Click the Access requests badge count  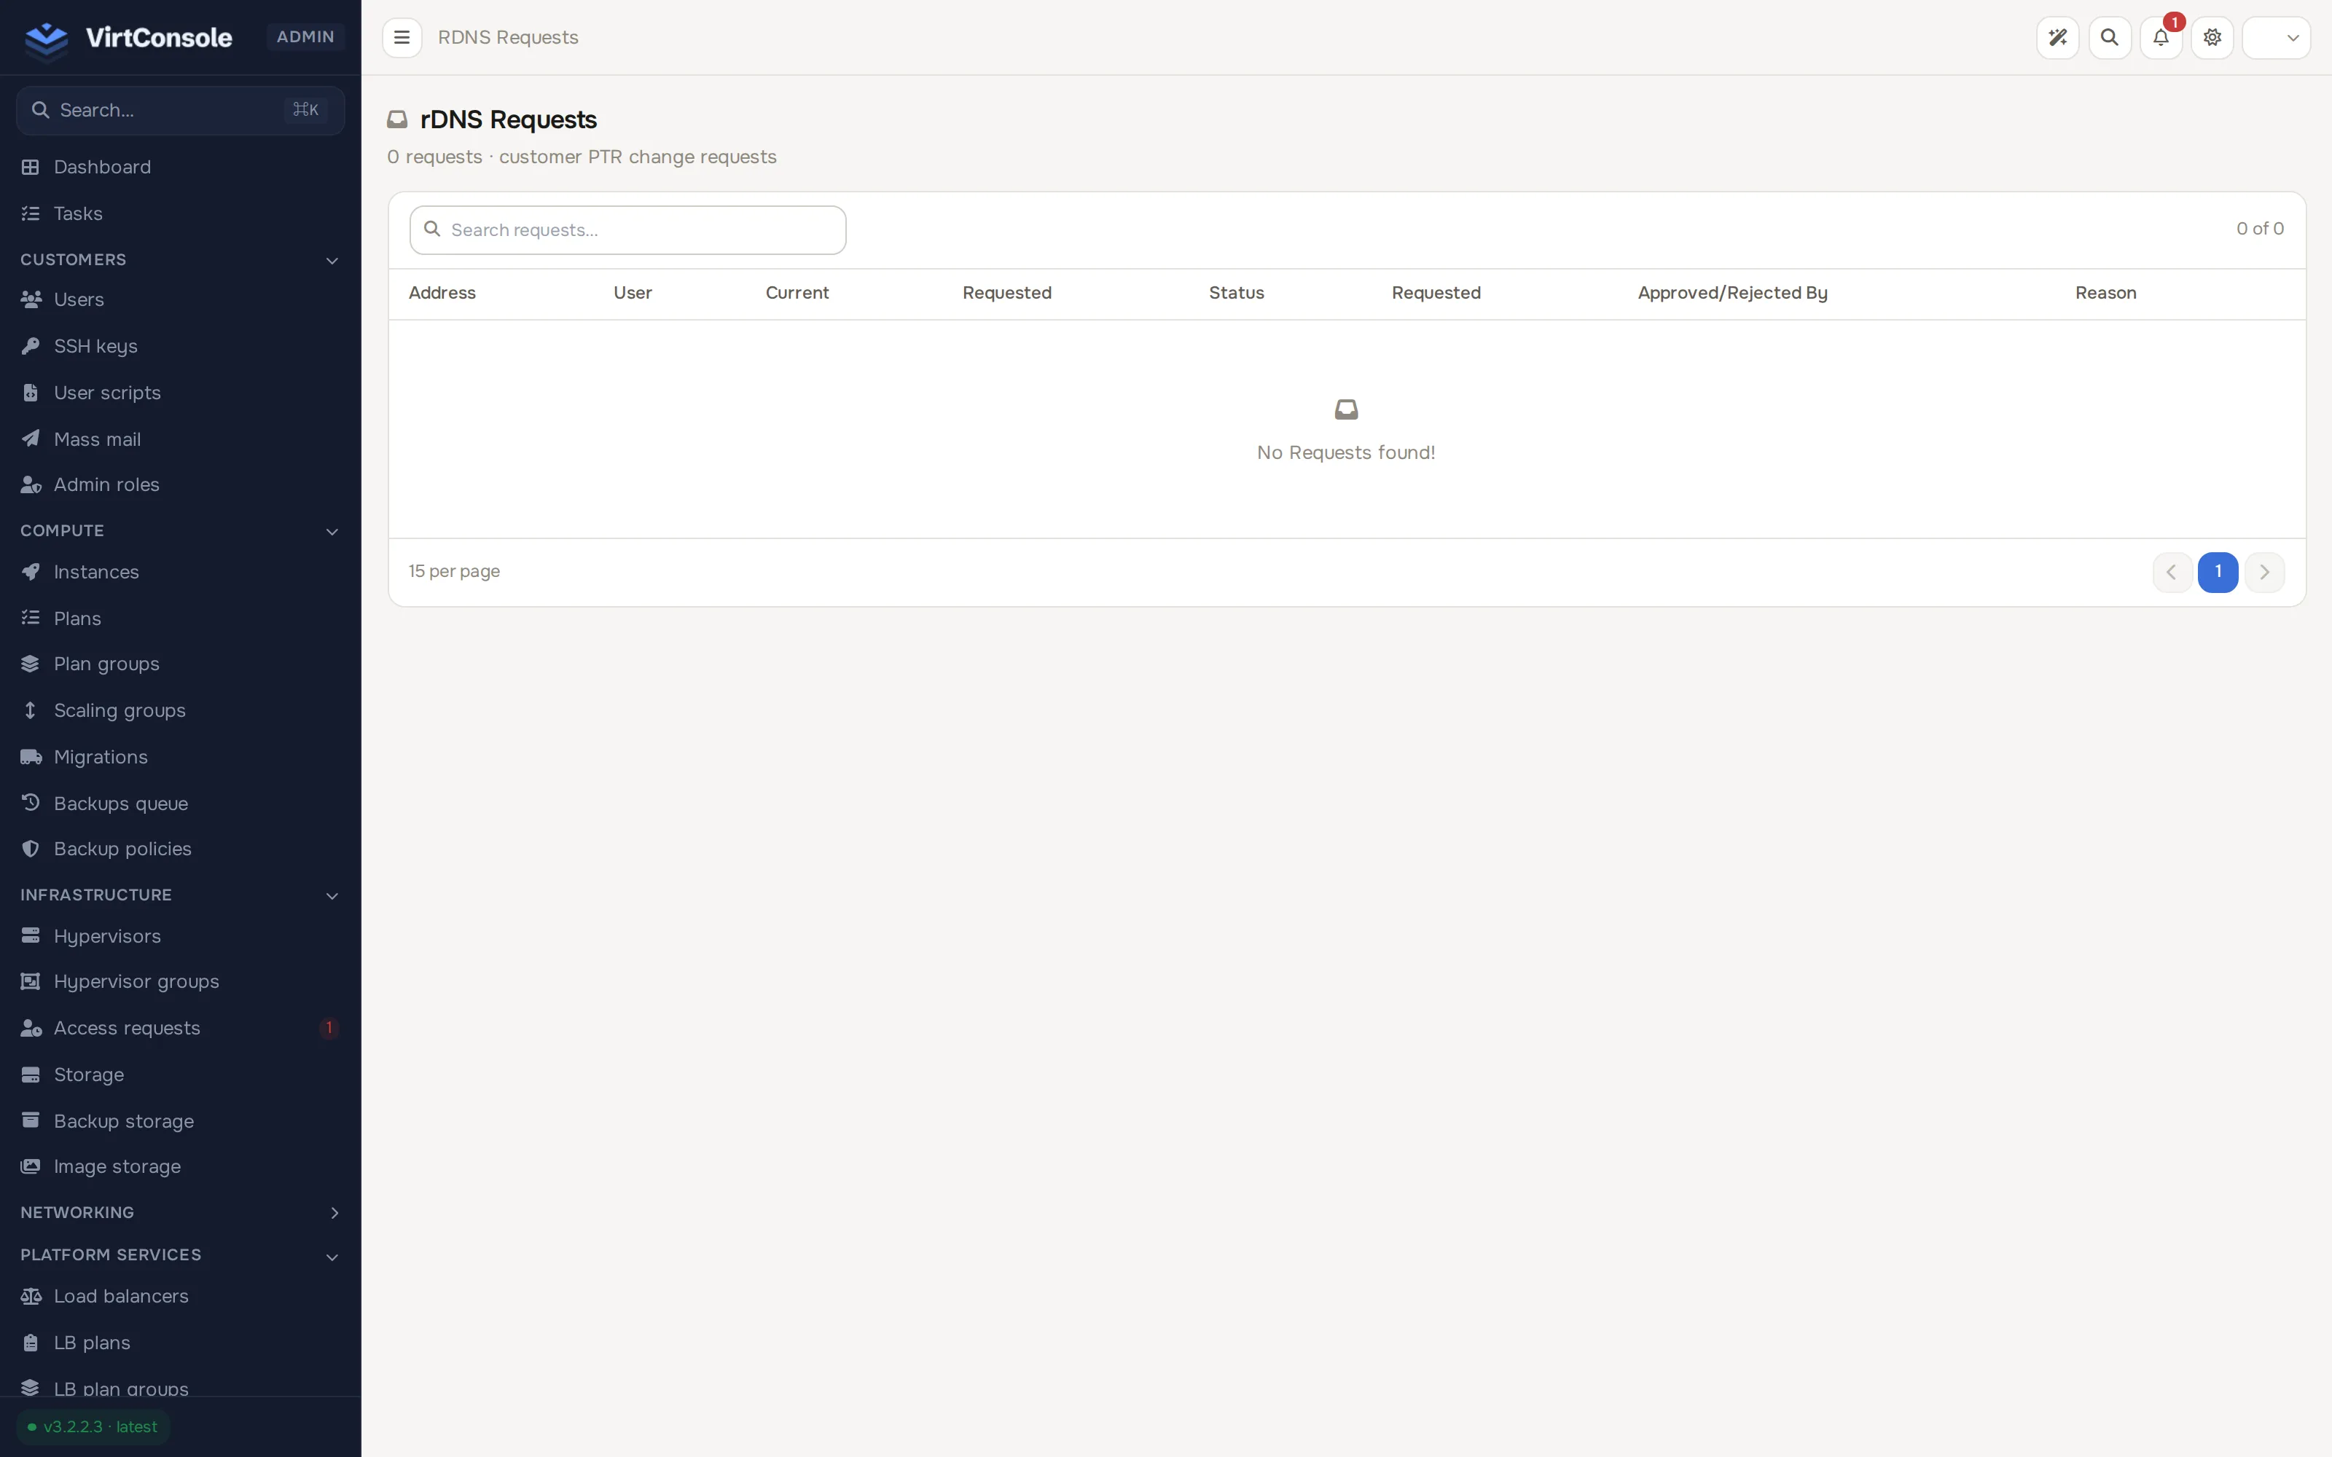pyautogui.click(x=329, y=1028)
